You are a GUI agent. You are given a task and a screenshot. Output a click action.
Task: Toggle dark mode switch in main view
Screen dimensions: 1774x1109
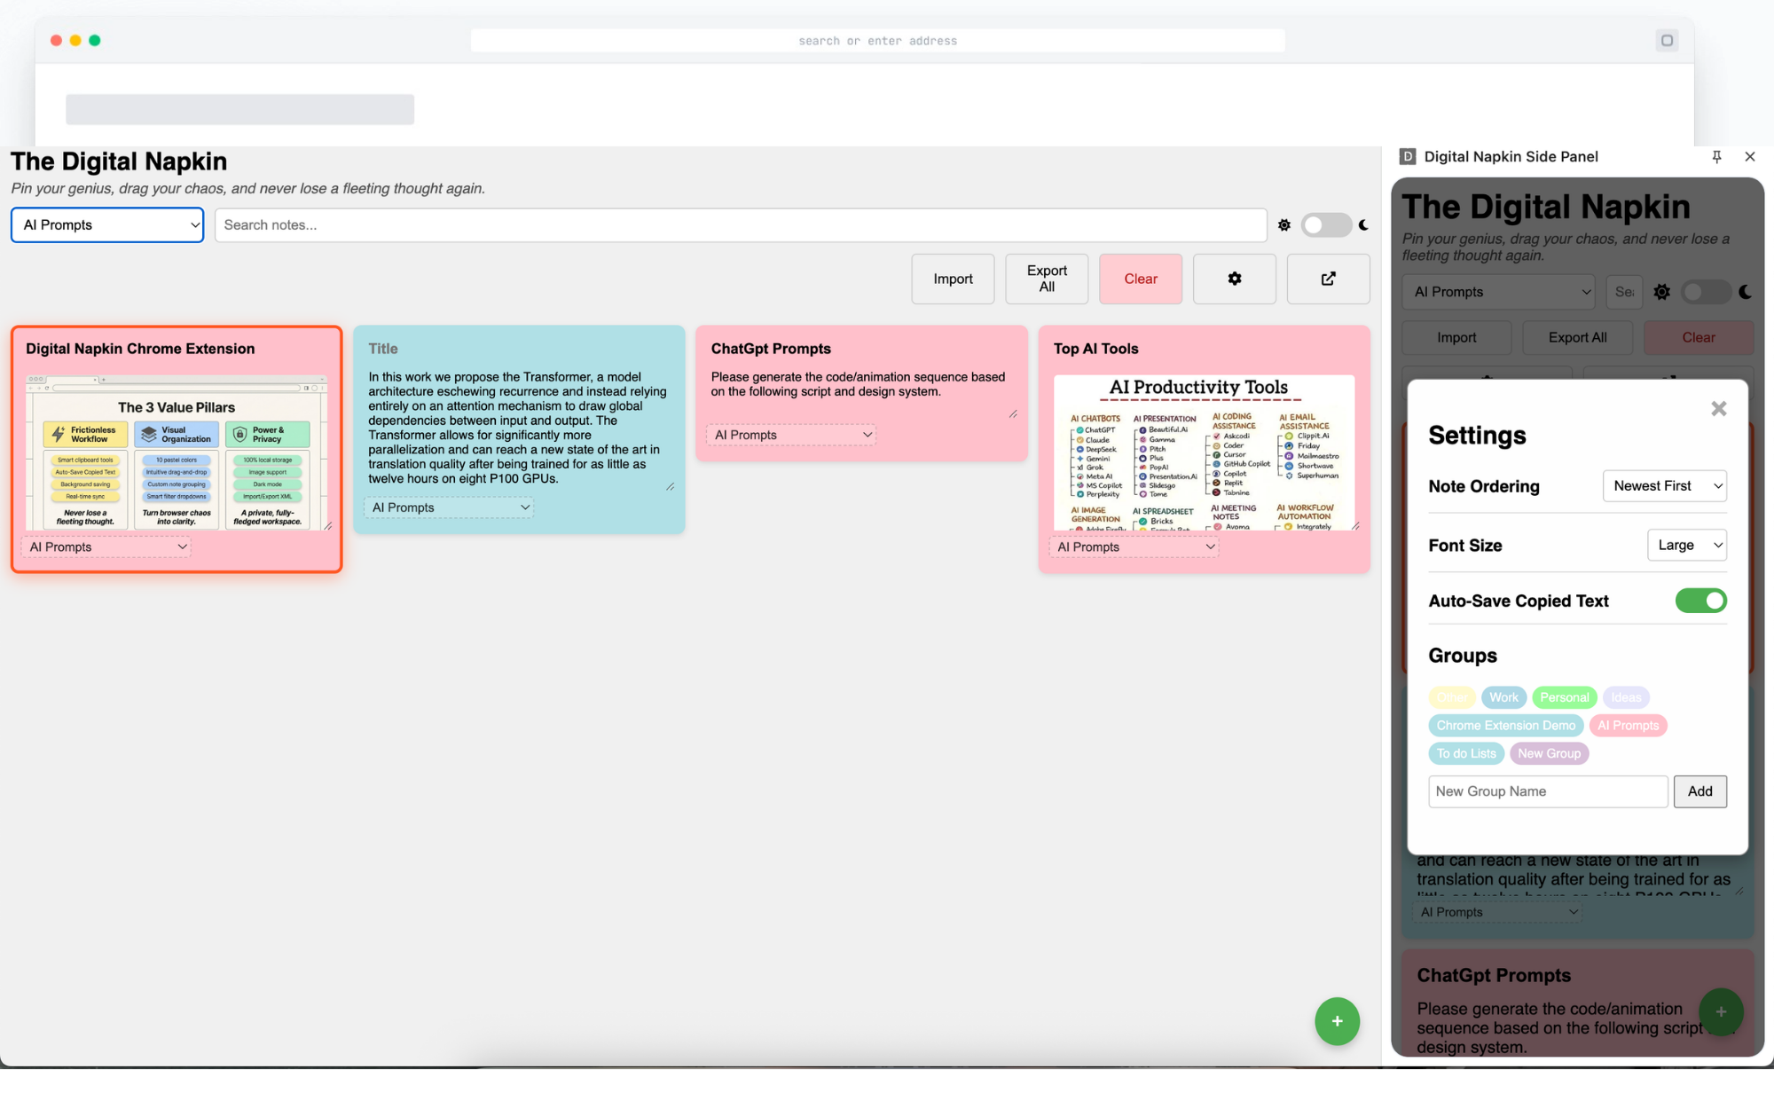(x=1325, y=225)
